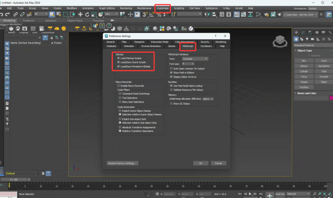Click the Undo arrow icon
333x198 pixels.
1,14
